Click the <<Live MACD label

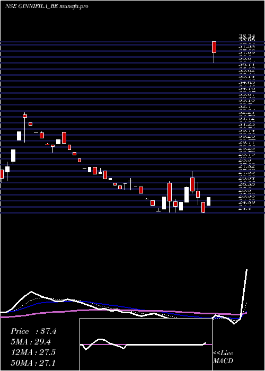click(223, 357)
